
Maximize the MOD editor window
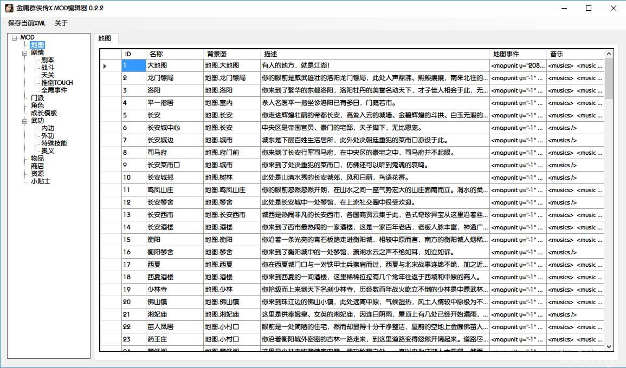[589, 8]
